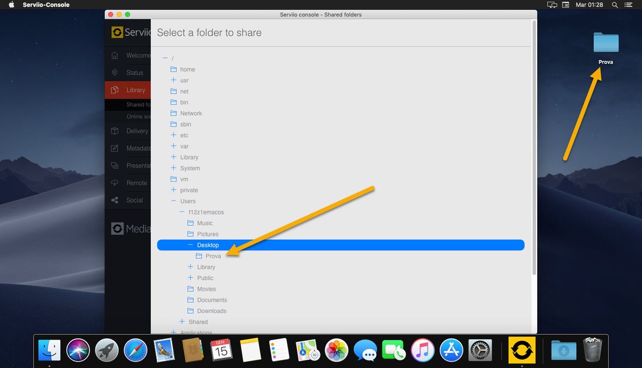The height and width of the screenshot is (368, 642).
Task: Open the Presentation section icon
Action: coord(114,165)
